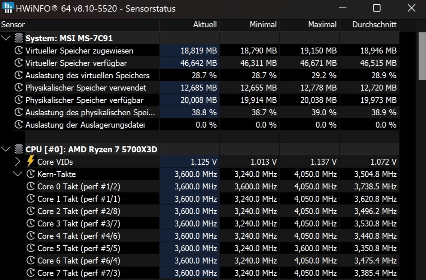Click clock icon of Core 0 Takt row
The height and width of the screenshot is (280, 426).
tap(30, 186)
